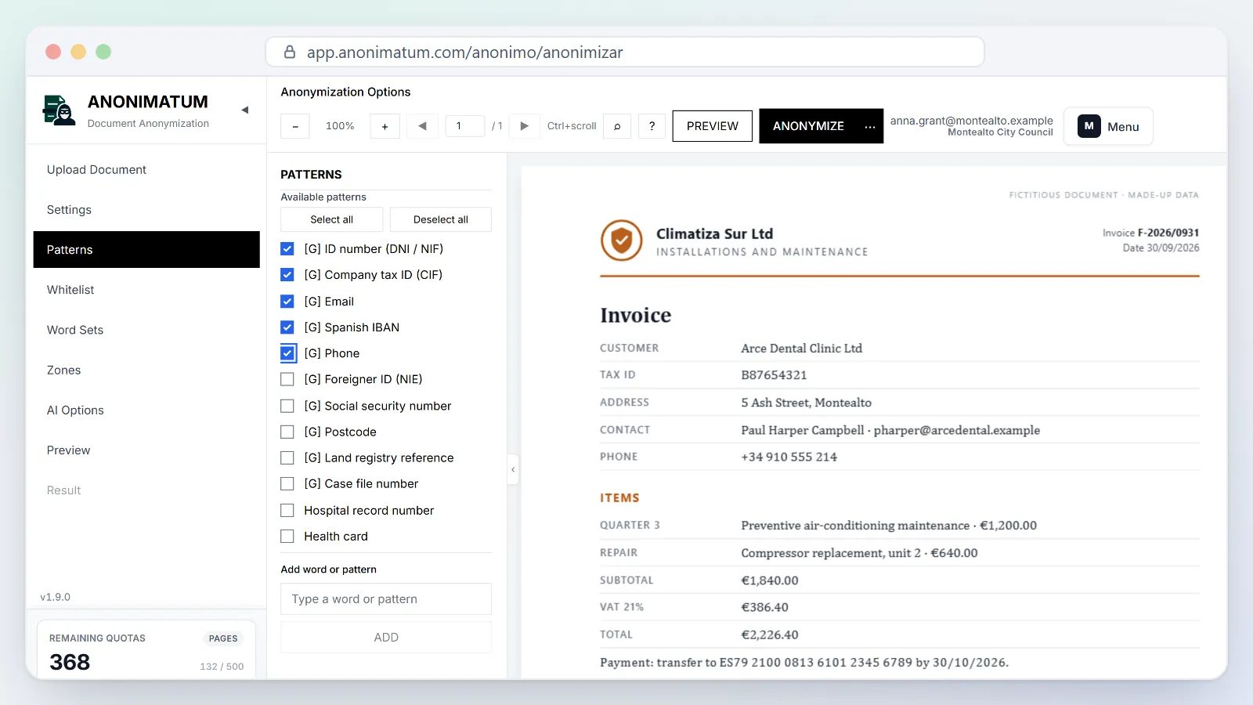Image resolution: width=1253 pixels, height=705 pixels.
Task: Click the Anonimatum logo icon
Action: (59, 110)
